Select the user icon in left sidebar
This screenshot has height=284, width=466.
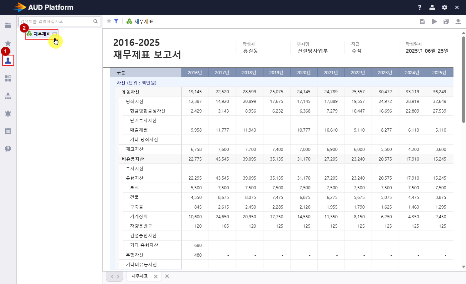pos(8,60)
